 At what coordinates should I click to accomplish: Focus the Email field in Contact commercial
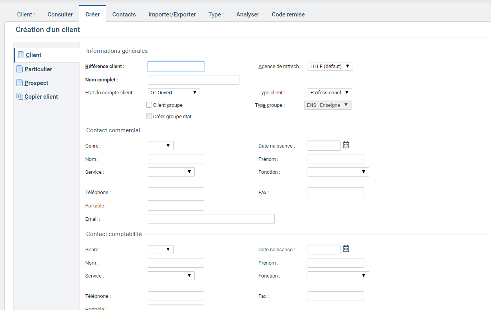(x=211, y=219)
